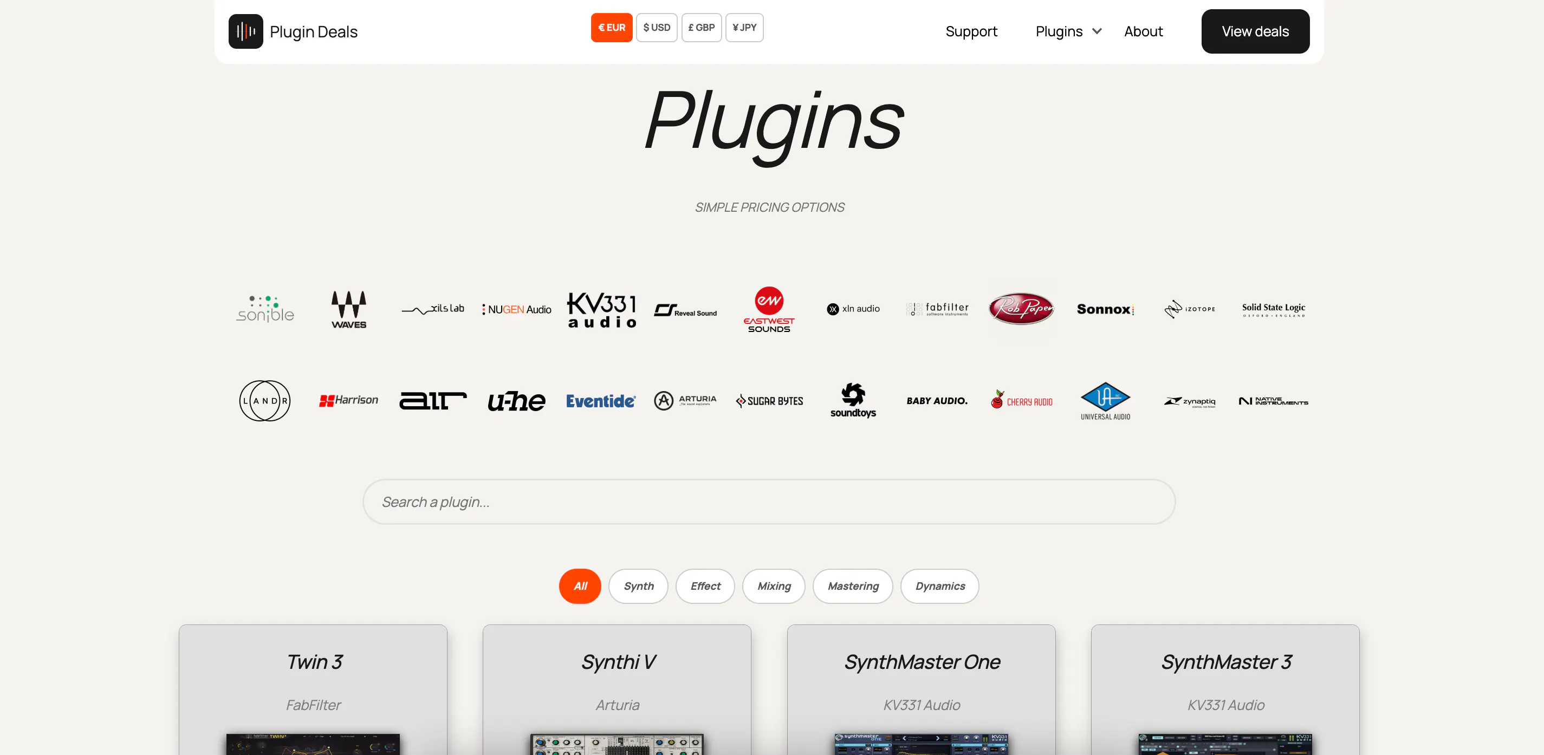This screenshot has height=755, width=1544.
Task: Open the Rob Papen brand logo
Action: click(1021, 309)
